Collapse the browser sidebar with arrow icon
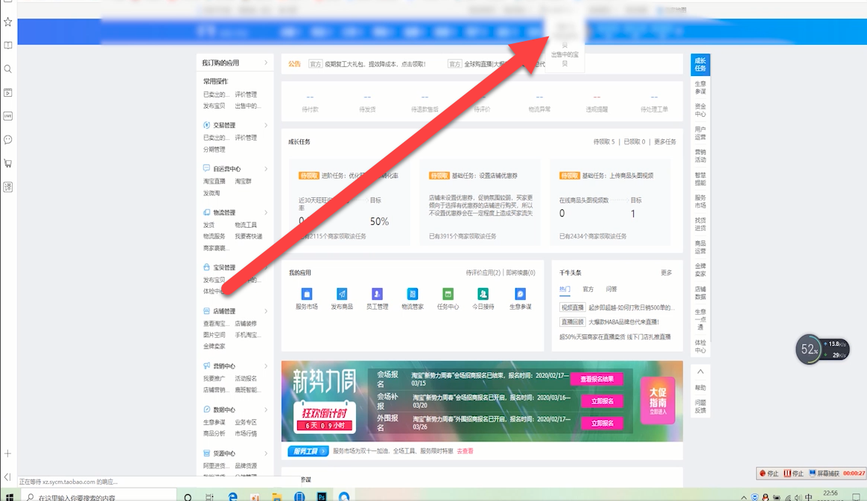This screenshot has height=501, width=867. 7,477
